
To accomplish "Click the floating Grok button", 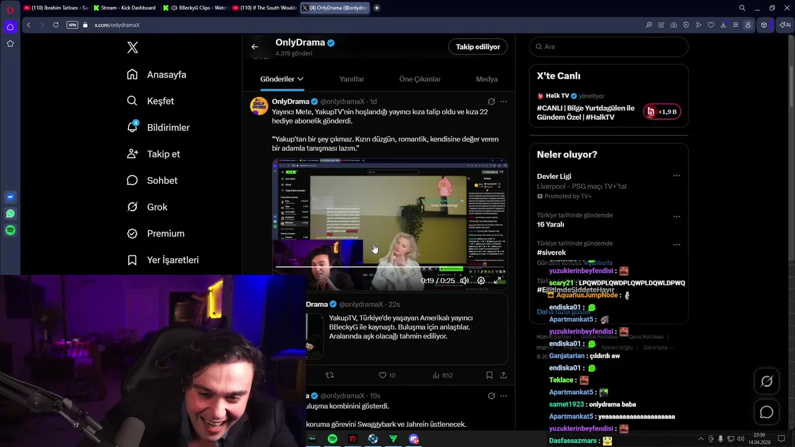I will click(x=766, y=381).
